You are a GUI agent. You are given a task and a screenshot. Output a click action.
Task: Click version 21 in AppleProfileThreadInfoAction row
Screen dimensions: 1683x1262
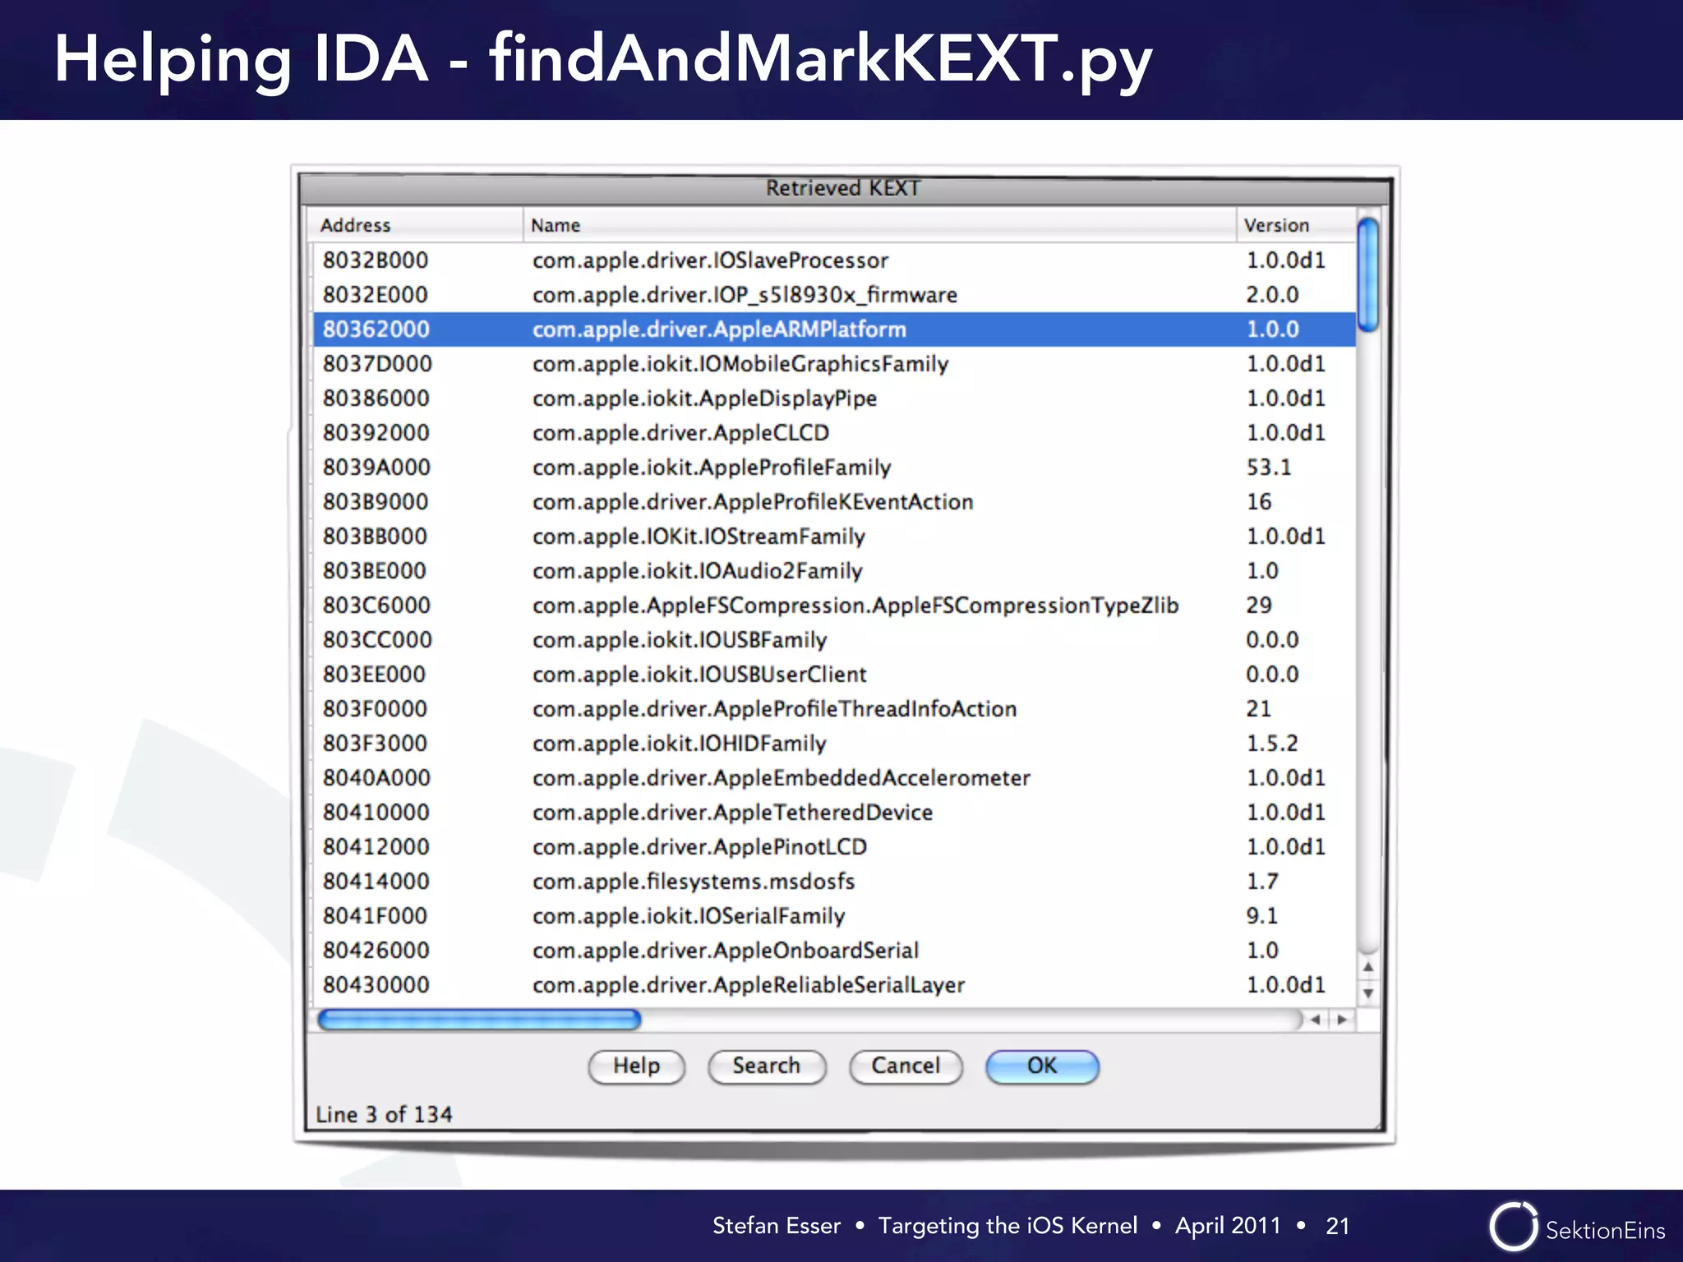pos(1259,709)
